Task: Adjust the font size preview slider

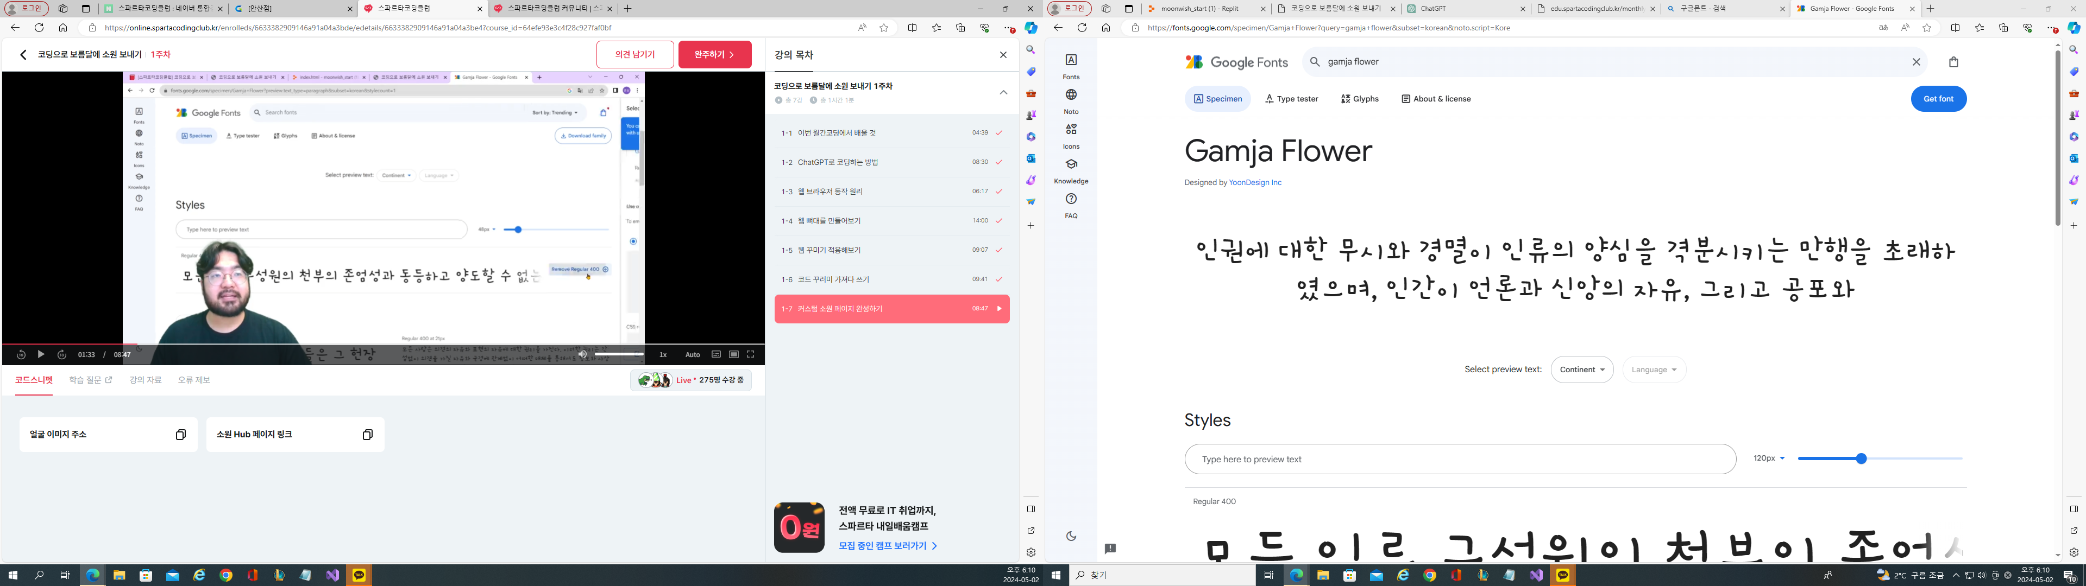Action: tap(1880, 458)
